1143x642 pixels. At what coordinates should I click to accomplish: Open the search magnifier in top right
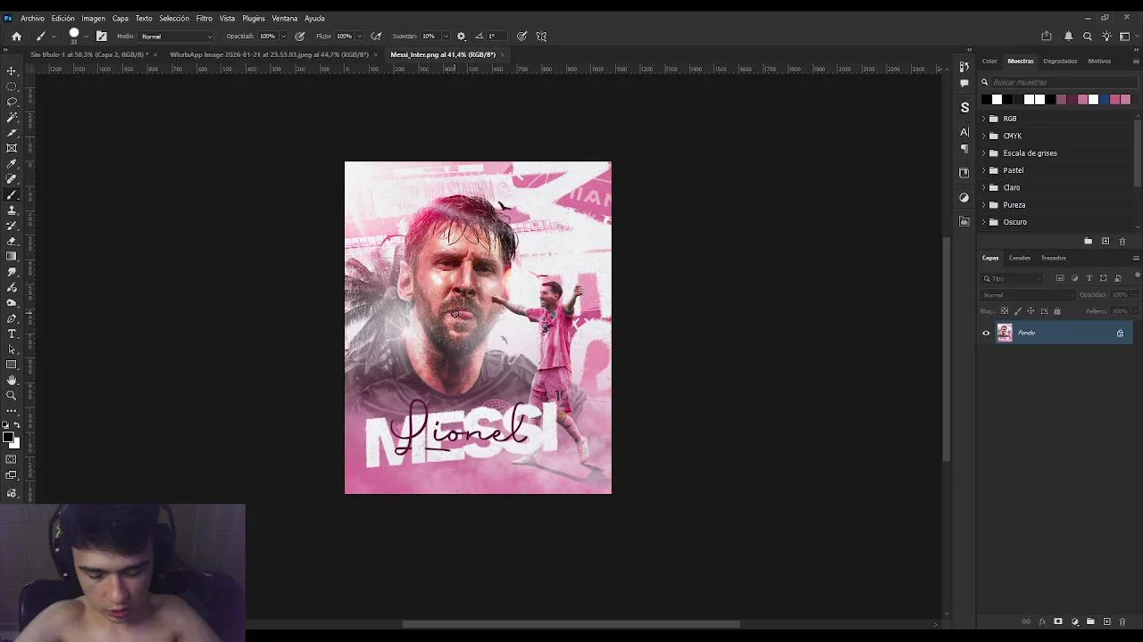(x=1088, y=37)
